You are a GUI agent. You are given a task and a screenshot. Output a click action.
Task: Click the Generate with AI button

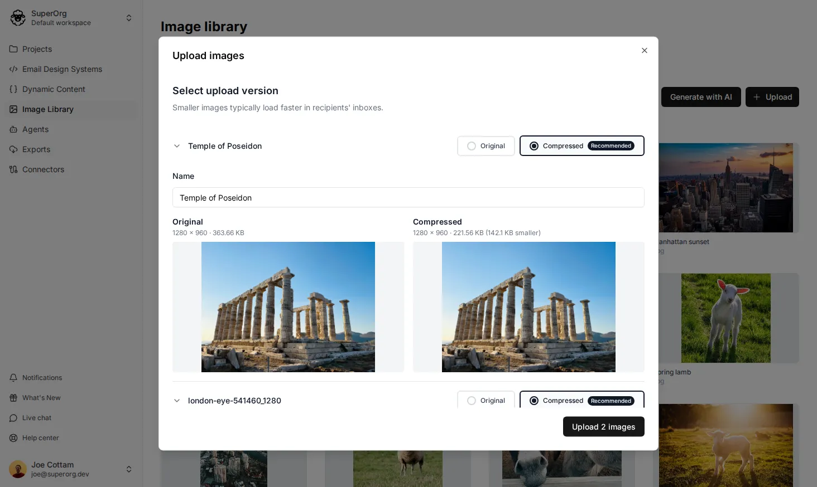(701, 97)
